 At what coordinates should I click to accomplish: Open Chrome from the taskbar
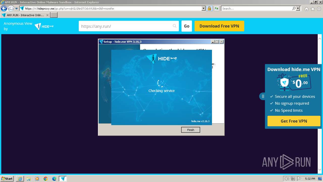pos(46,179)
